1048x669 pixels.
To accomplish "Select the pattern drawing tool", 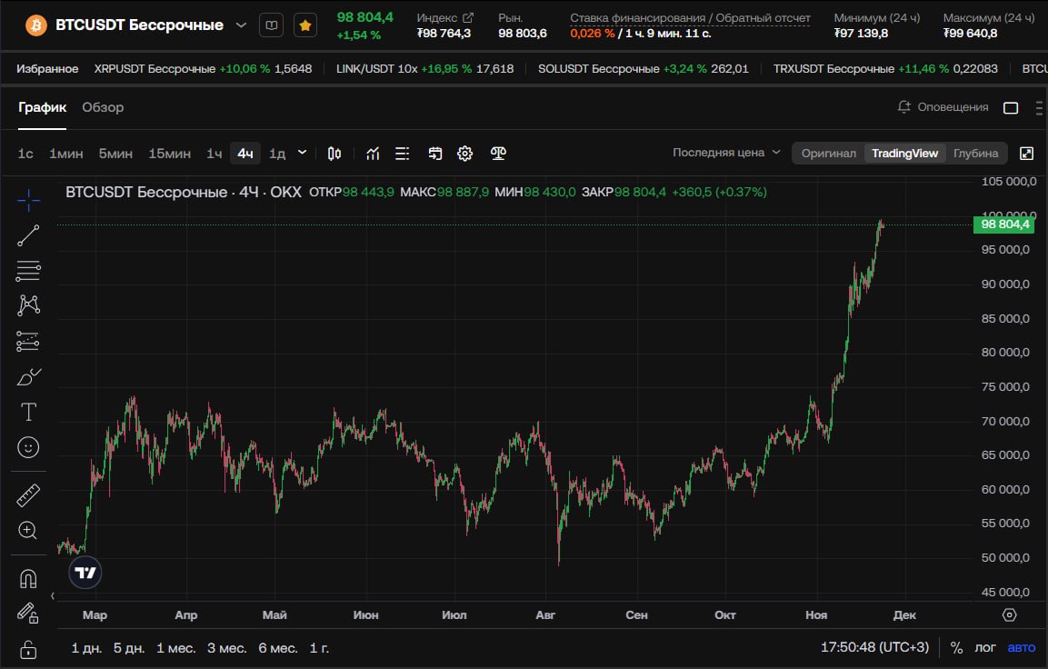I will [x=28, y=305].
